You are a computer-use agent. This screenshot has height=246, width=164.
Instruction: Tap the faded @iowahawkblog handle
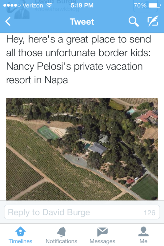click(57, 10)
